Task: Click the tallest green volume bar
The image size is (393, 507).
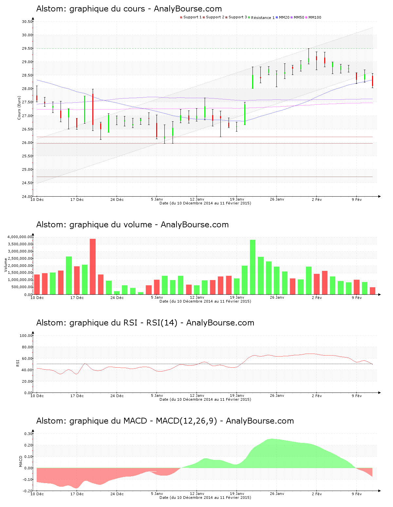Action: (253, 267)
